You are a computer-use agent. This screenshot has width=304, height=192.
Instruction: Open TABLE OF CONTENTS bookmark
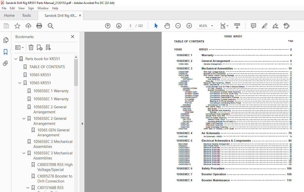pyautogui.click(x=47, y=67)
